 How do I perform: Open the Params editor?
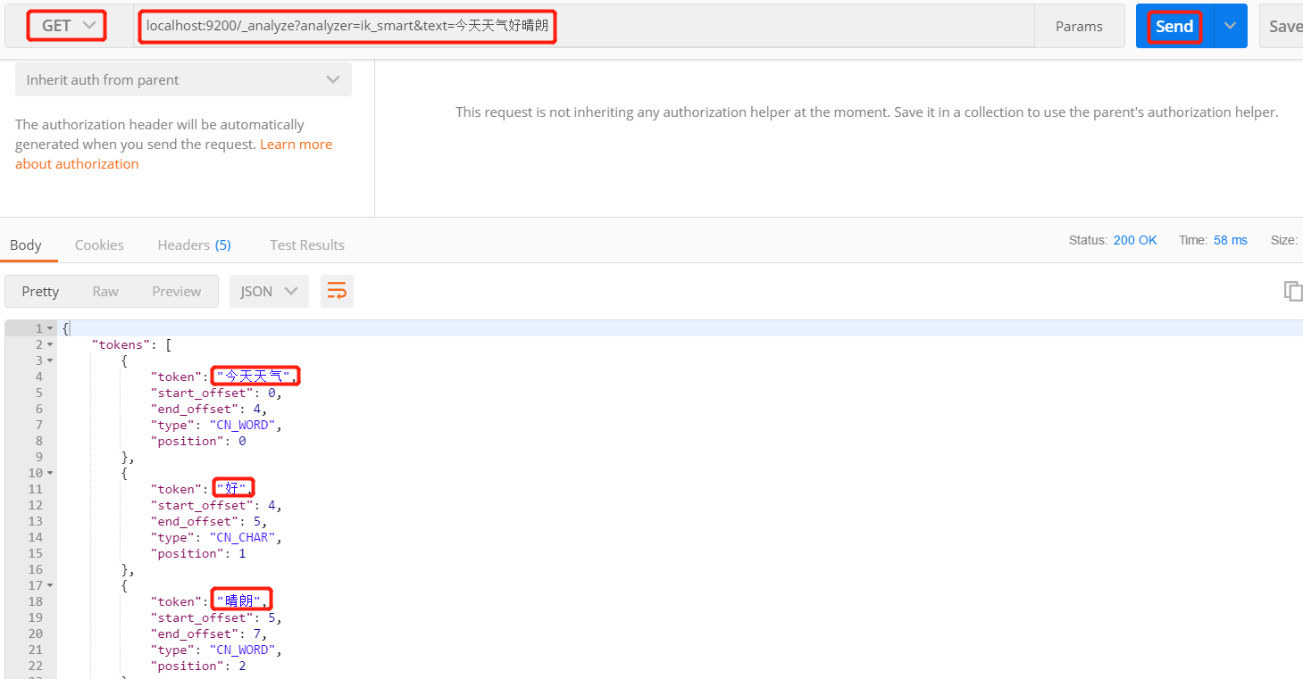(x=1079, y=27)
